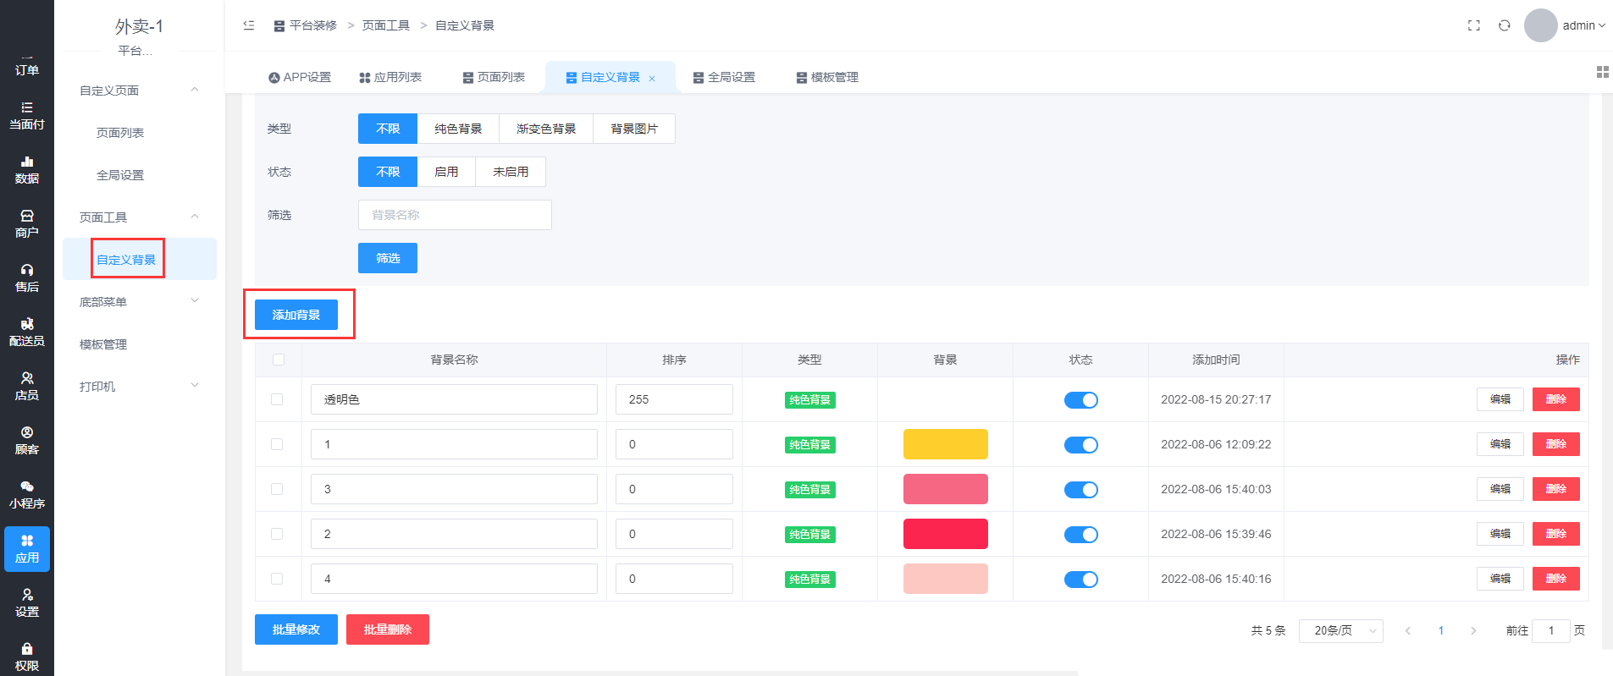The width and height of the screenshot is (1613, 676).
Task: Click the 平台装修 breadcrumb
Action: click(x=306, y=25)
